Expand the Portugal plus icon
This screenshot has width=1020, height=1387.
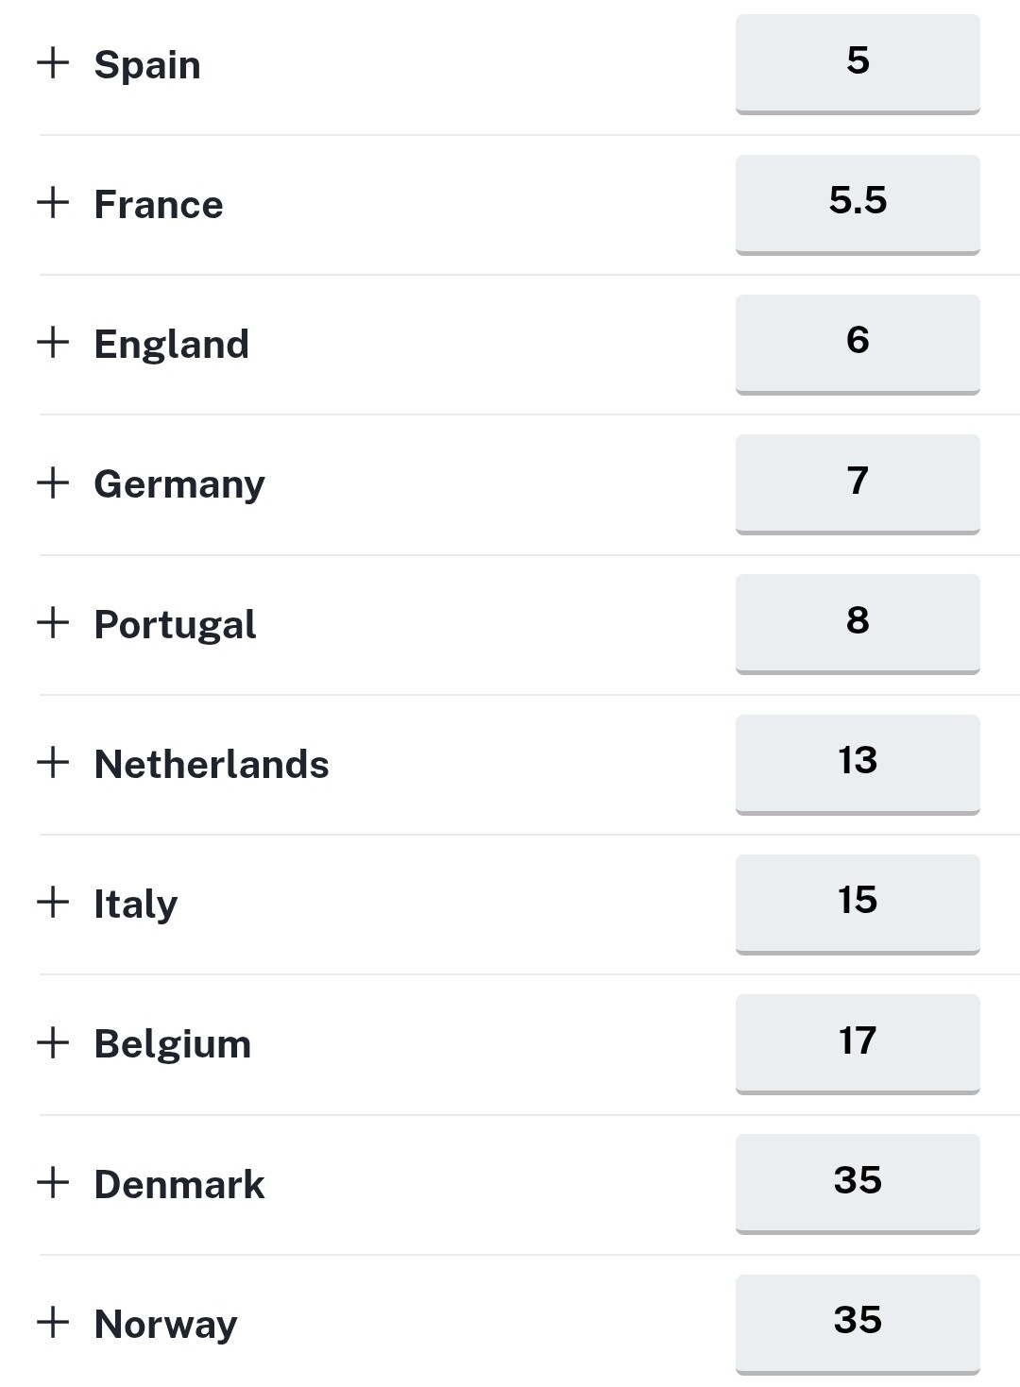click(53, 622)
